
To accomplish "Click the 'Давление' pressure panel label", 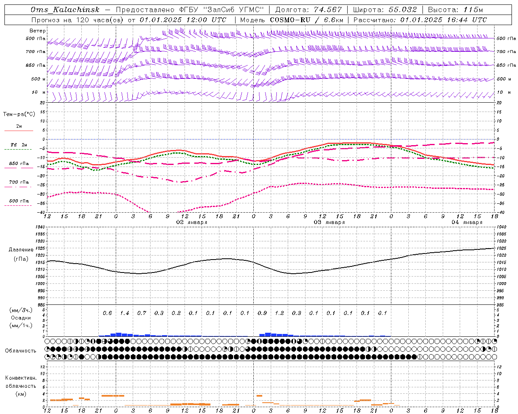I will tap(21, 250).
